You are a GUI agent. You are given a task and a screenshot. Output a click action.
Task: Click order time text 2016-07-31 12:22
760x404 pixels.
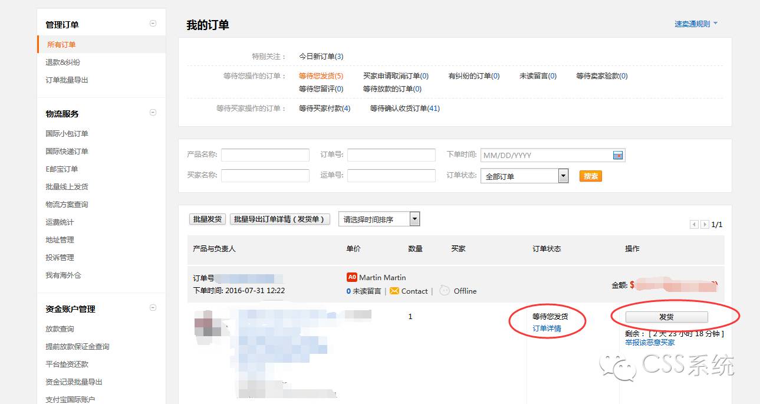255,291
